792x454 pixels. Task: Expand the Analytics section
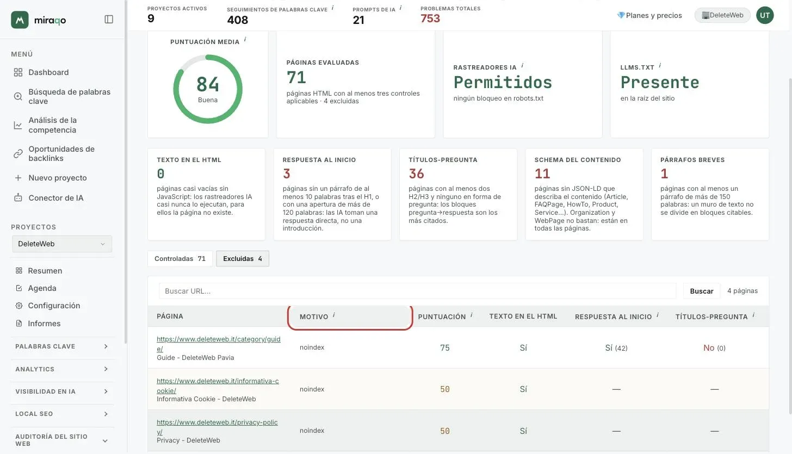62,369
